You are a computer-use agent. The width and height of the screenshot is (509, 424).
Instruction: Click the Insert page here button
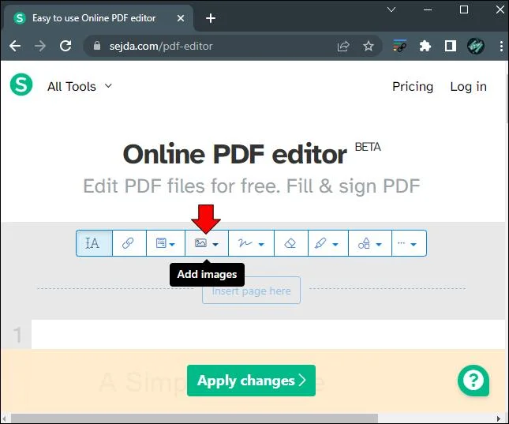coord(251,291)
